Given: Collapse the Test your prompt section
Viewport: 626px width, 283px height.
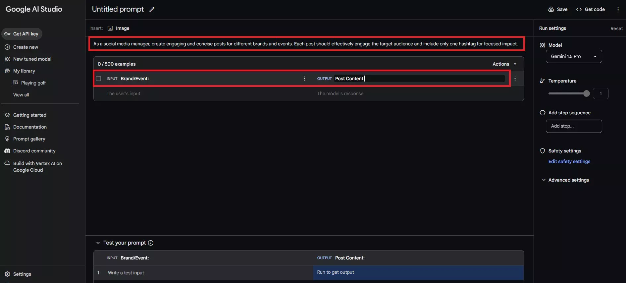Looking at the screenshot, I should tap(98, 243).
